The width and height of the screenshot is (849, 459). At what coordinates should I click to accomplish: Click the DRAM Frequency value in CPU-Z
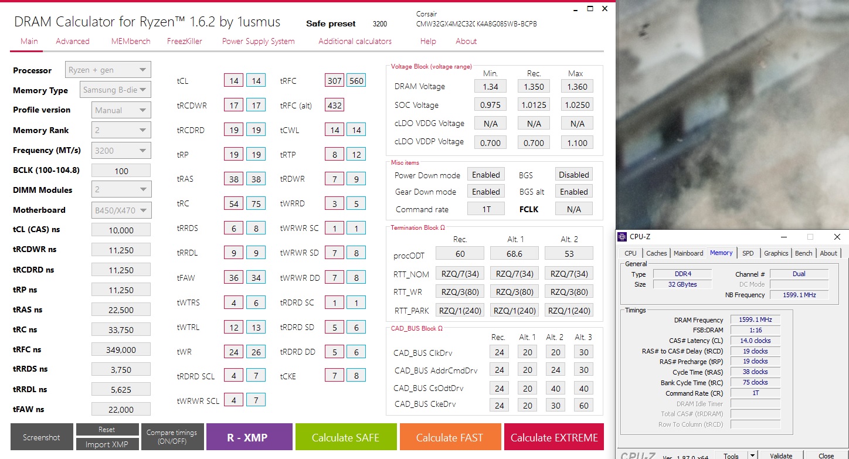click(x=755, y=320)
